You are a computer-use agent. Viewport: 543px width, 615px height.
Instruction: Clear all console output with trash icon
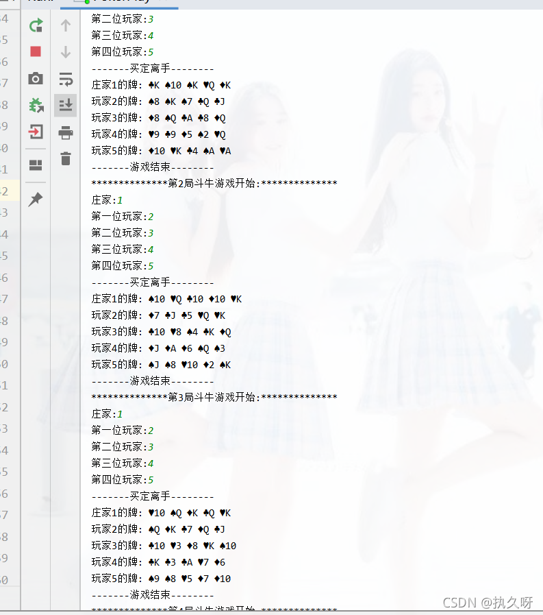(66, 158)
